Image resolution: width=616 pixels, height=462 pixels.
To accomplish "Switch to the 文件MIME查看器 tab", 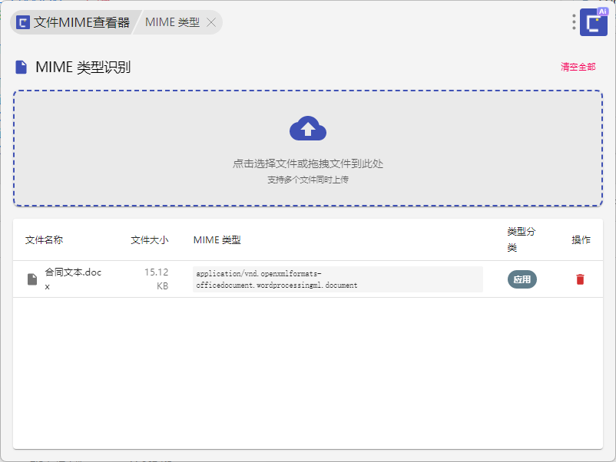I will 81,23.
